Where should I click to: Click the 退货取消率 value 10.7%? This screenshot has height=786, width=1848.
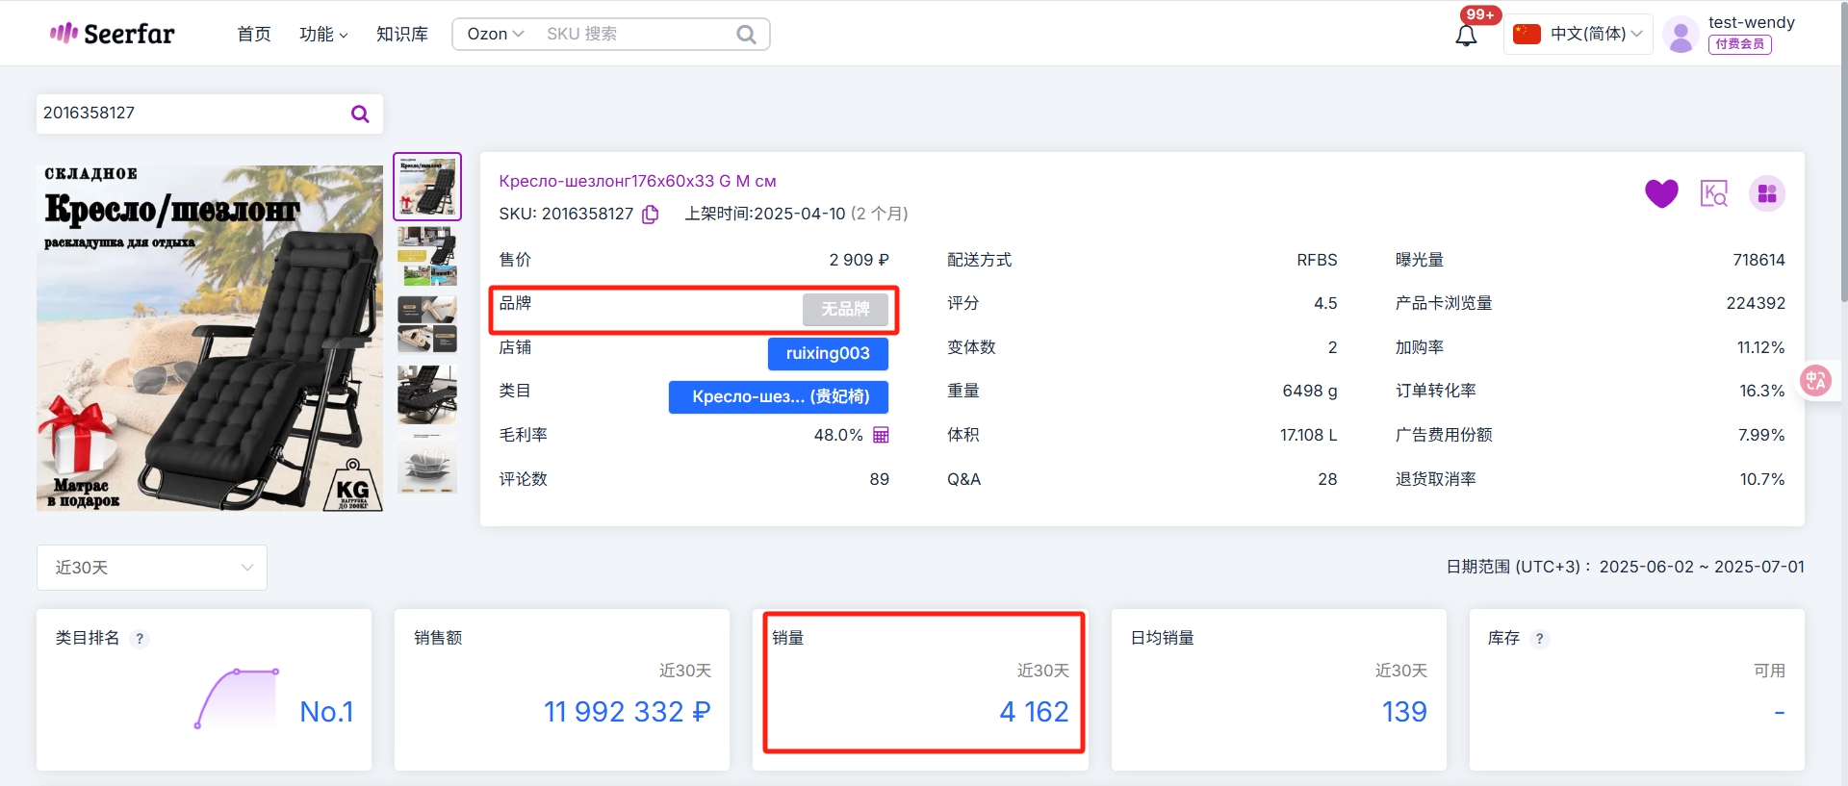tap(1761, 479)
